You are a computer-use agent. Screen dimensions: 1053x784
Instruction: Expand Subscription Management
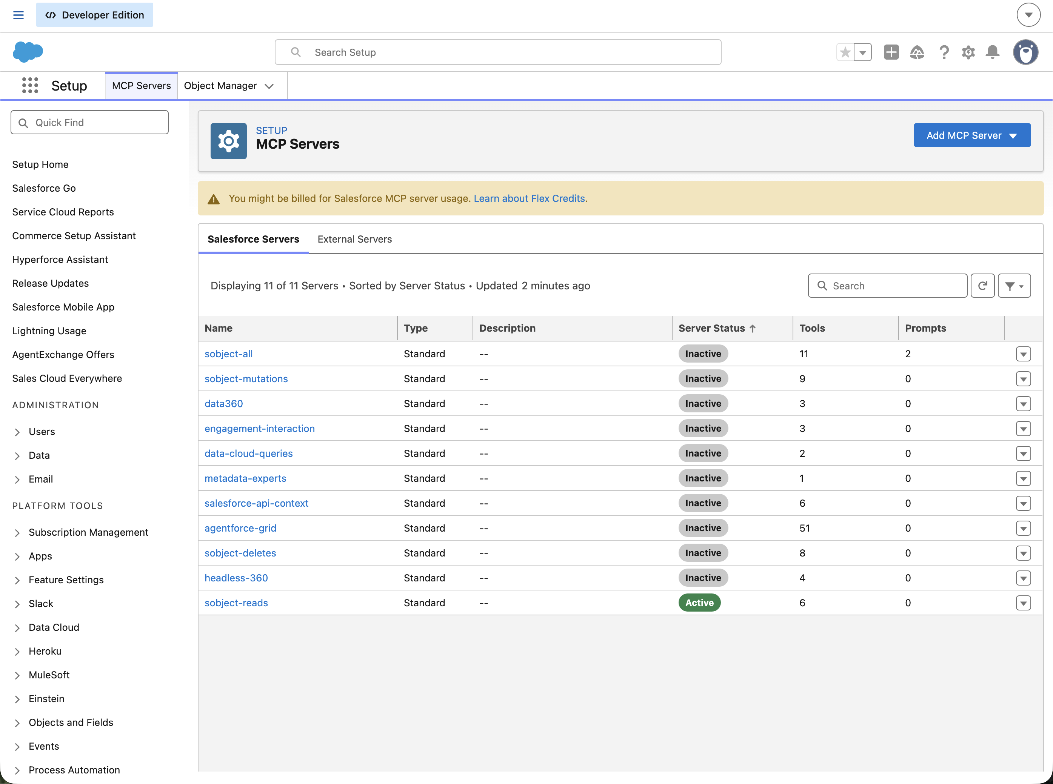17,532
